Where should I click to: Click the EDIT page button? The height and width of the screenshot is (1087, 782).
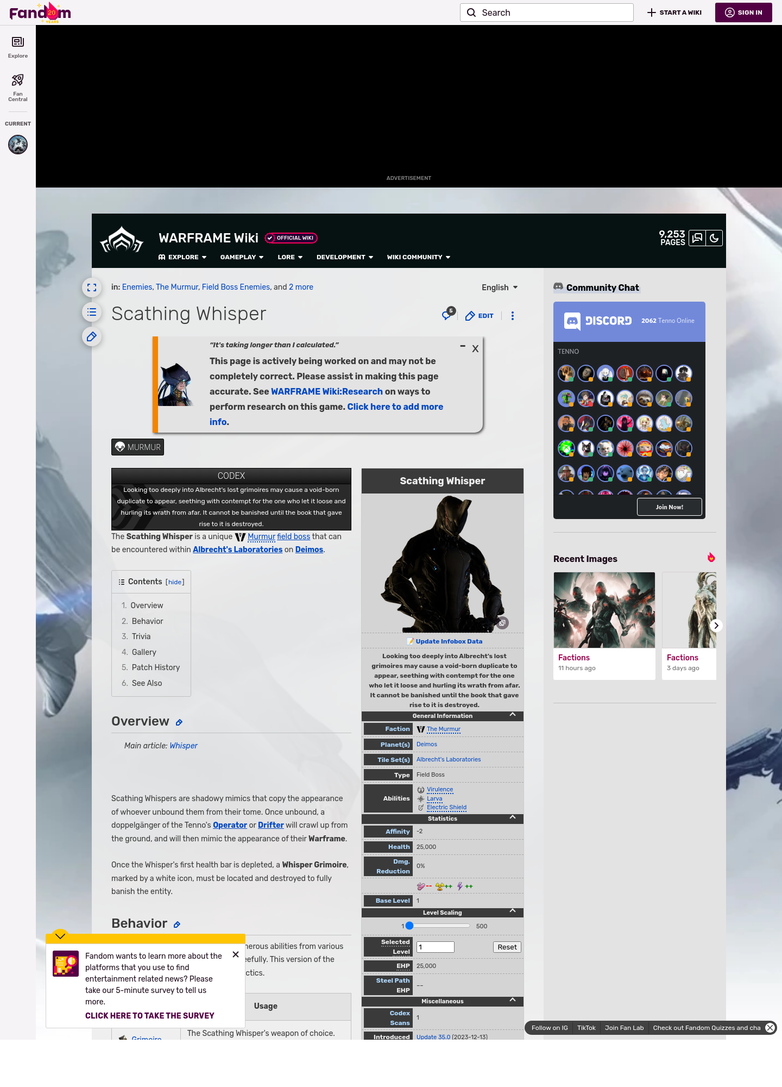480,316
